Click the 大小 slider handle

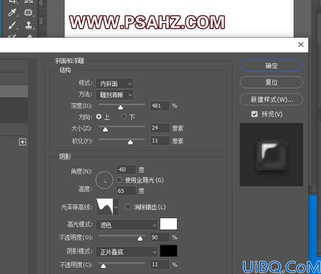(105, 129)
